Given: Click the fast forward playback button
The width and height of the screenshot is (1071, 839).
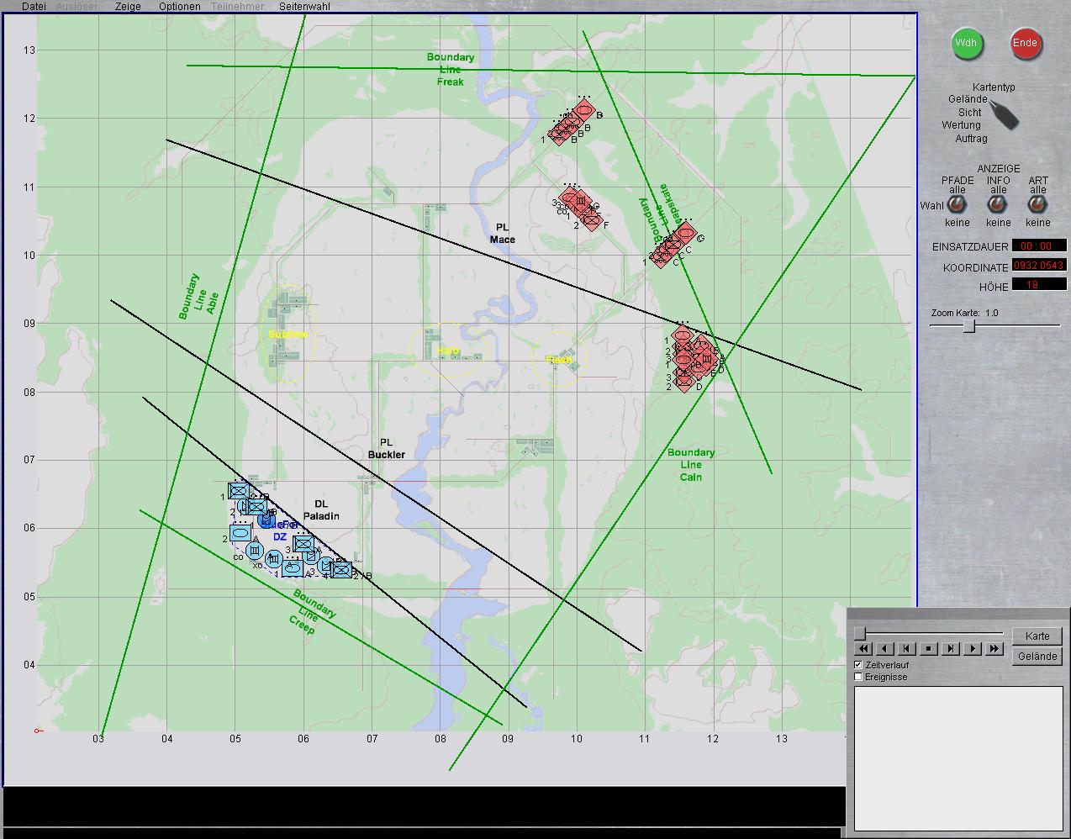Looking at the screenshot, I should tap(994, 649).
